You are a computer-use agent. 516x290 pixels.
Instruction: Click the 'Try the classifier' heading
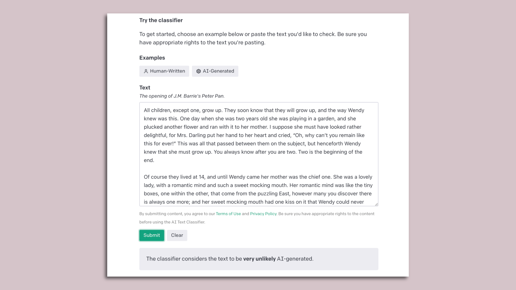[161, 20]
